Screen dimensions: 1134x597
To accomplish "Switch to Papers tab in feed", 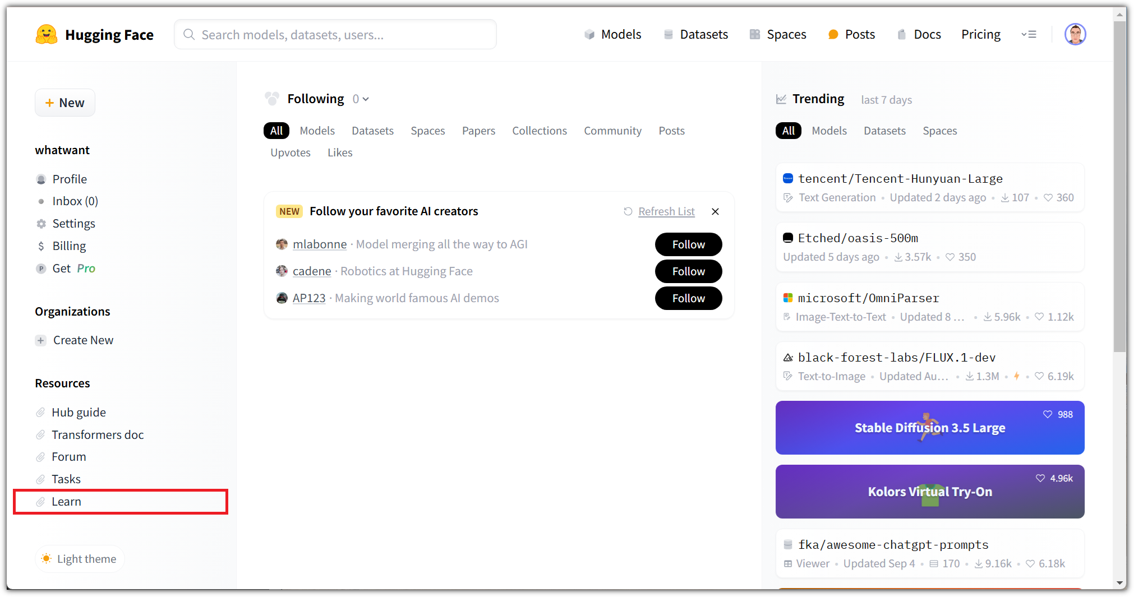I will [x=478, y=131].
